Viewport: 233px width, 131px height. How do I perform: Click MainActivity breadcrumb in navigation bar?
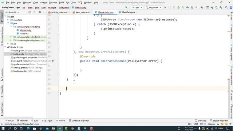point(79,7)
